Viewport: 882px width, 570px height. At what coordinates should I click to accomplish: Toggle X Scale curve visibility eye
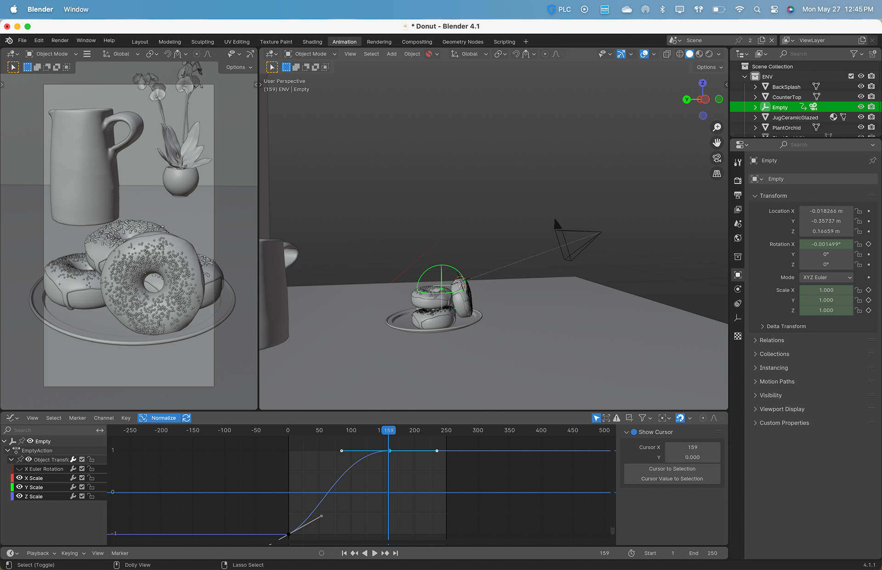19,478
